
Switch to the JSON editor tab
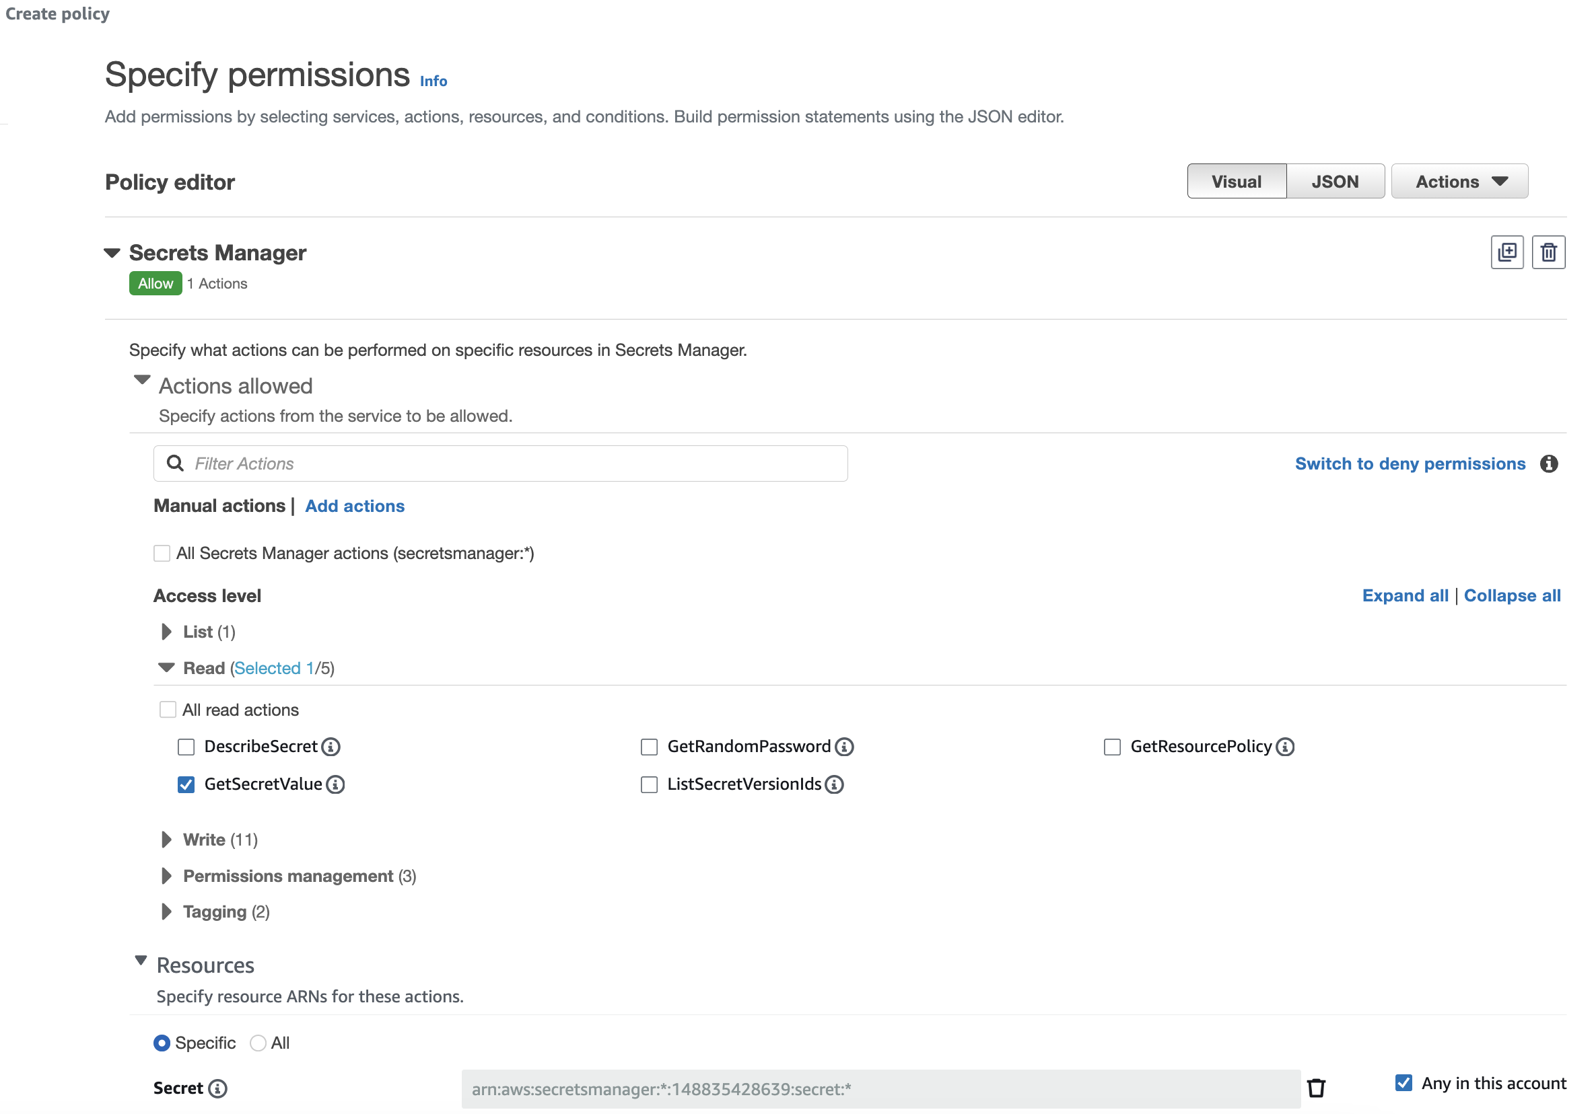tap(1334, 181)
